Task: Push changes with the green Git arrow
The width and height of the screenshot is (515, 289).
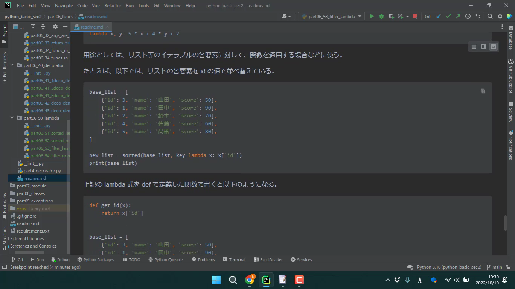Action: click(x=458, y=16)
